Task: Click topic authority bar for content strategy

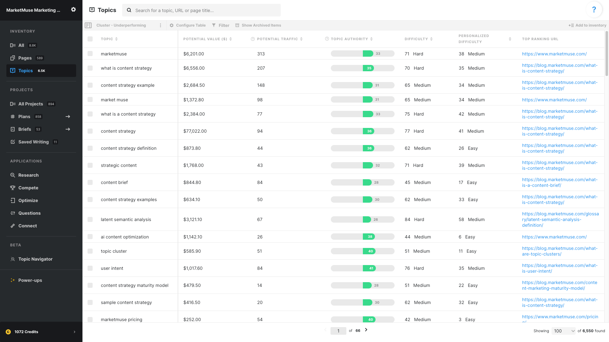Action: (363, 131)
